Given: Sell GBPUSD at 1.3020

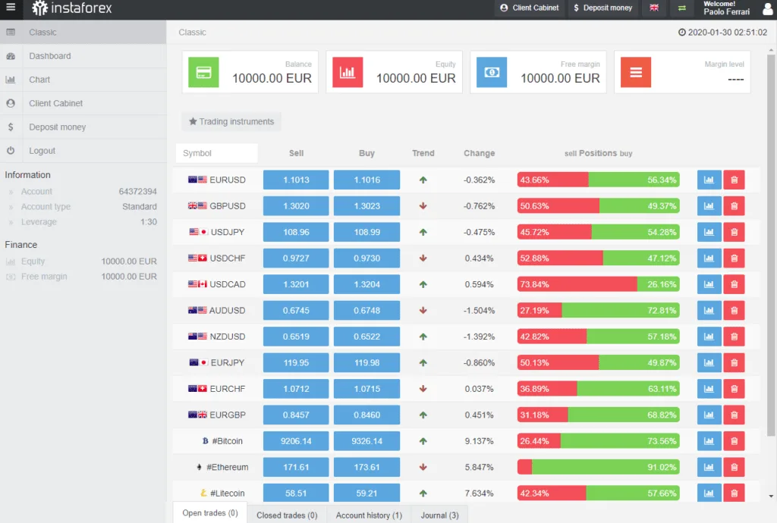Looking at the screenshot, I should click(x=296, y=206).
